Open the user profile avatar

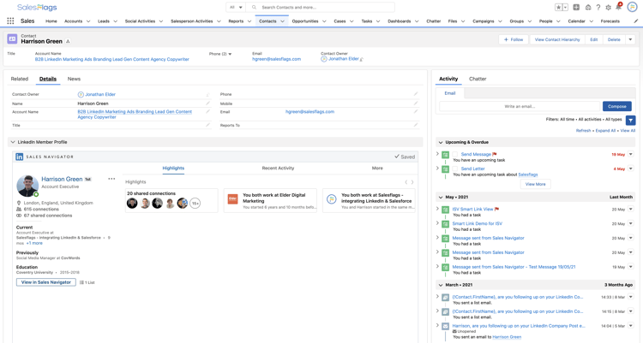[632, 8]
